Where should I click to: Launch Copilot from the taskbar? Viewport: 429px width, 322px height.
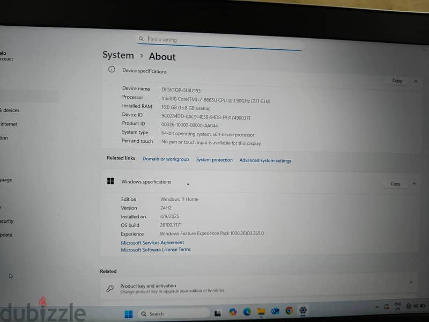(x=233, y=312)
